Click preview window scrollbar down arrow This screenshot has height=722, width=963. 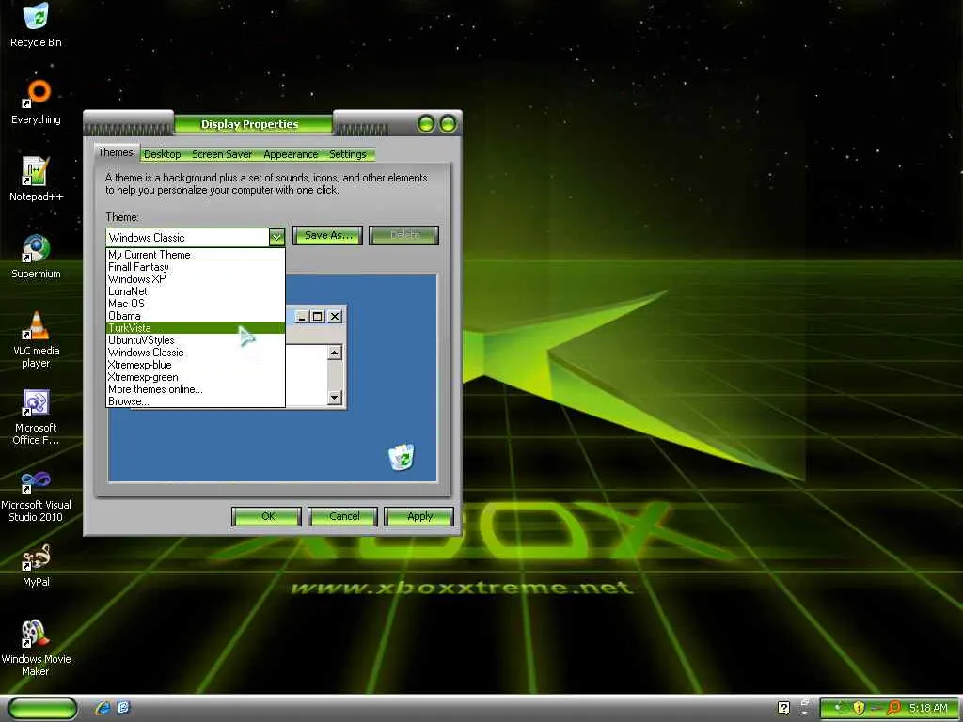334,398
